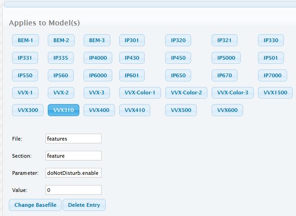Enable the IP5000 model button
The image size is (296, 216).
226,58
